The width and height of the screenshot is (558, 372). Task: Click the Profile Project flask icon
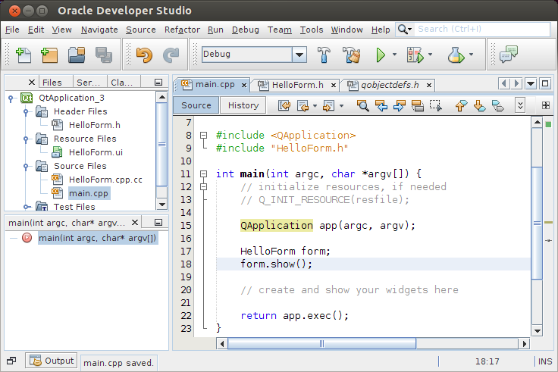tap(455, 55)
